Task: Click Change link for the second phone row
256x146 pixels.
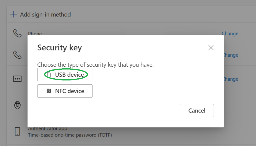Action: pyautogui.click(x=231, y=55)
